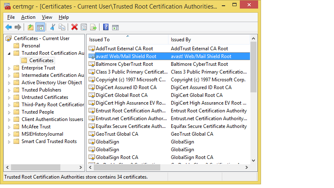Select Entrust.net Certification Authority row

pos(169,119)
